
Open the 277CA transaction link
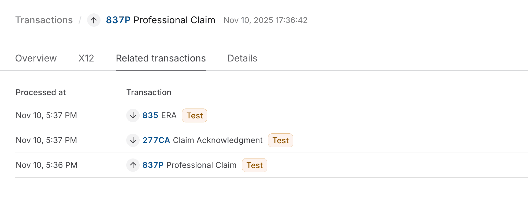(x=156, y=140)
